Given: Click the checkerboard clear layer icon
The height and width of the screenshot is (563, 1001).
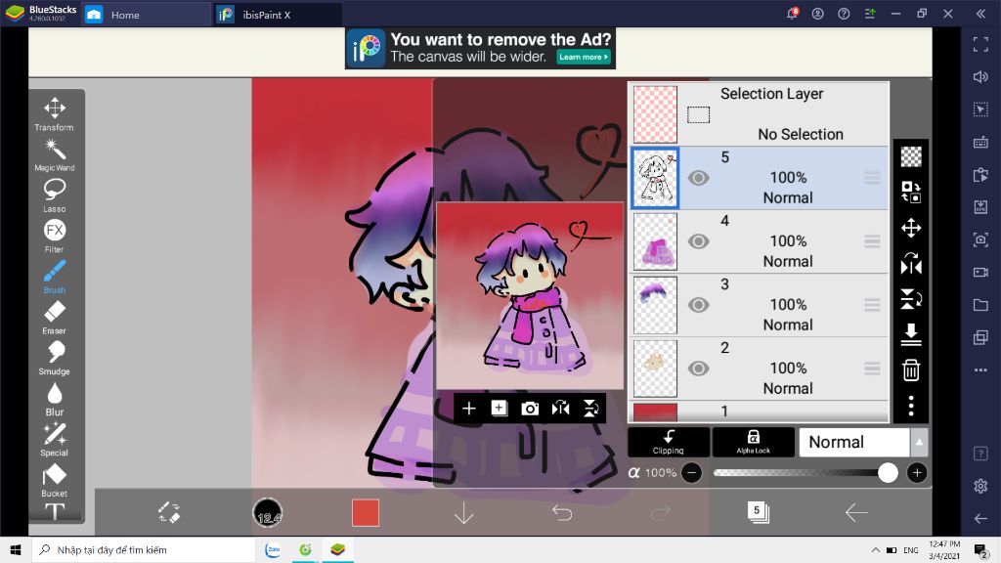Looking at the screenshot, I should click(x=911, y=156).
